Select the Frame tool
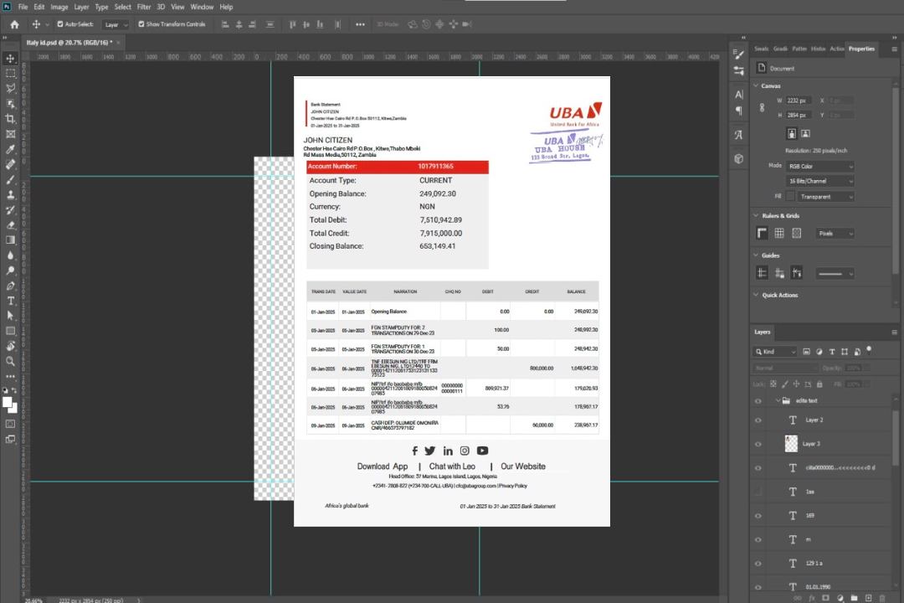Screen dimensions: 904x603 click(10, 134)
